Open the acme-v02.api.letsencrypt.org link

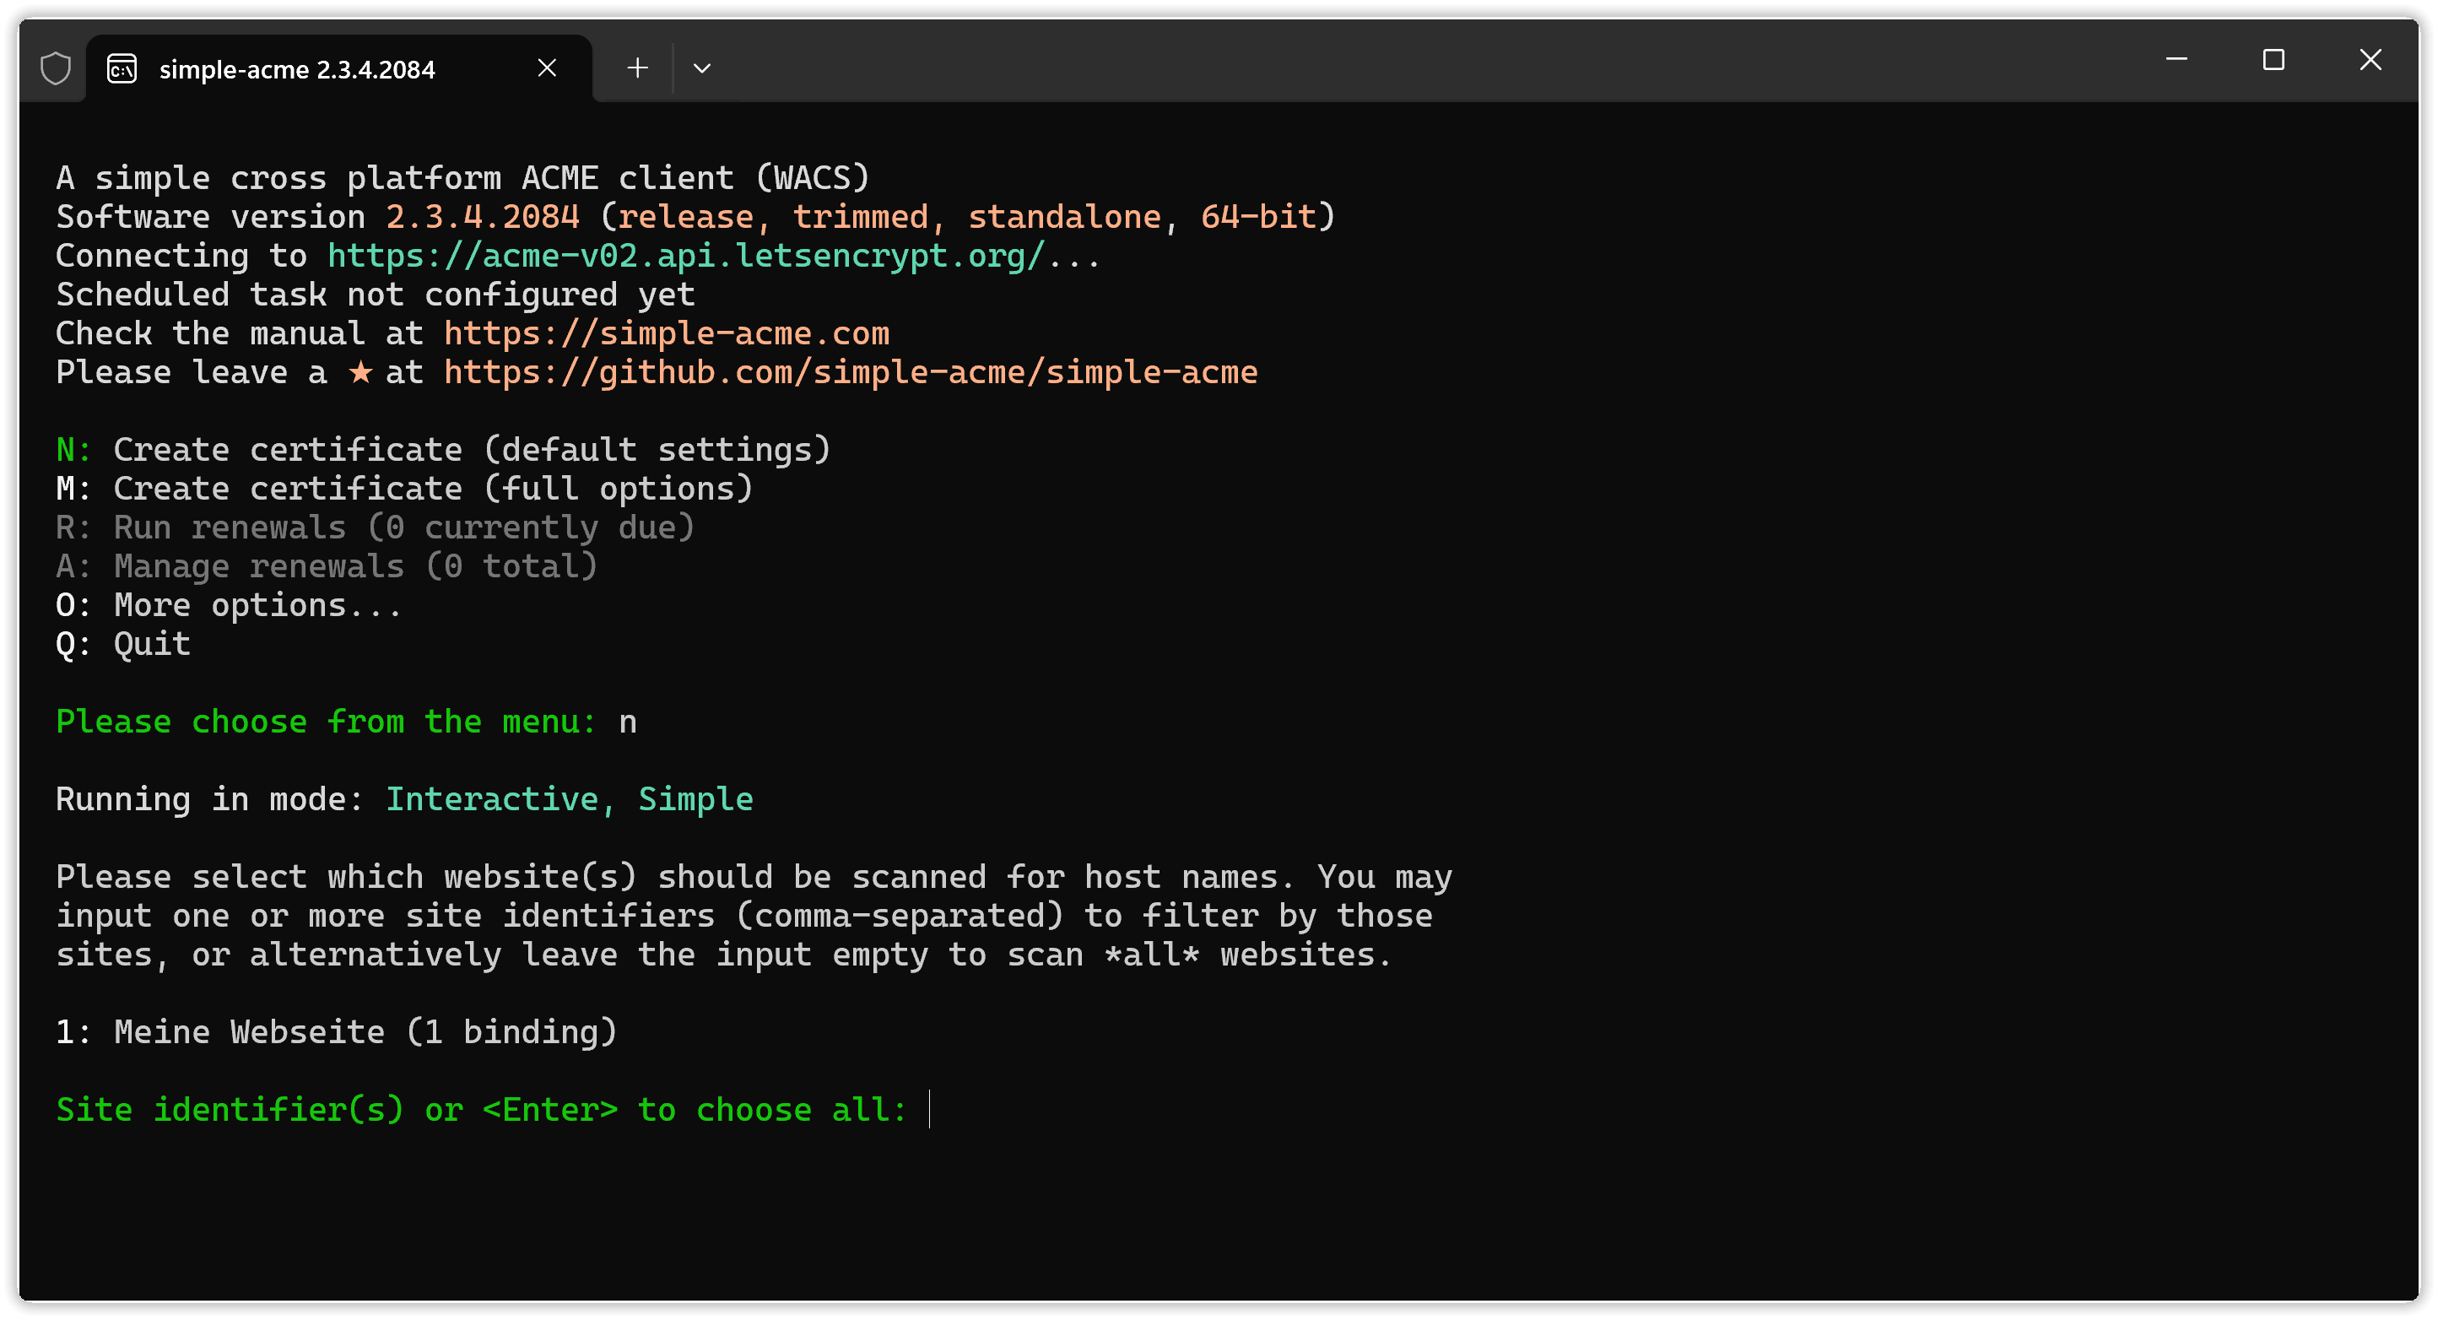point(685,256)
